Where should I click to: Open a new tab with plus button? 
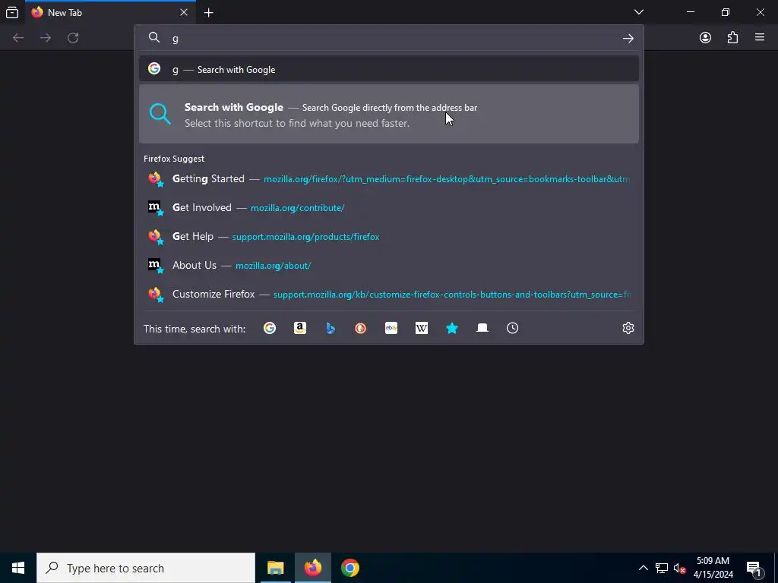pos(209,13)
